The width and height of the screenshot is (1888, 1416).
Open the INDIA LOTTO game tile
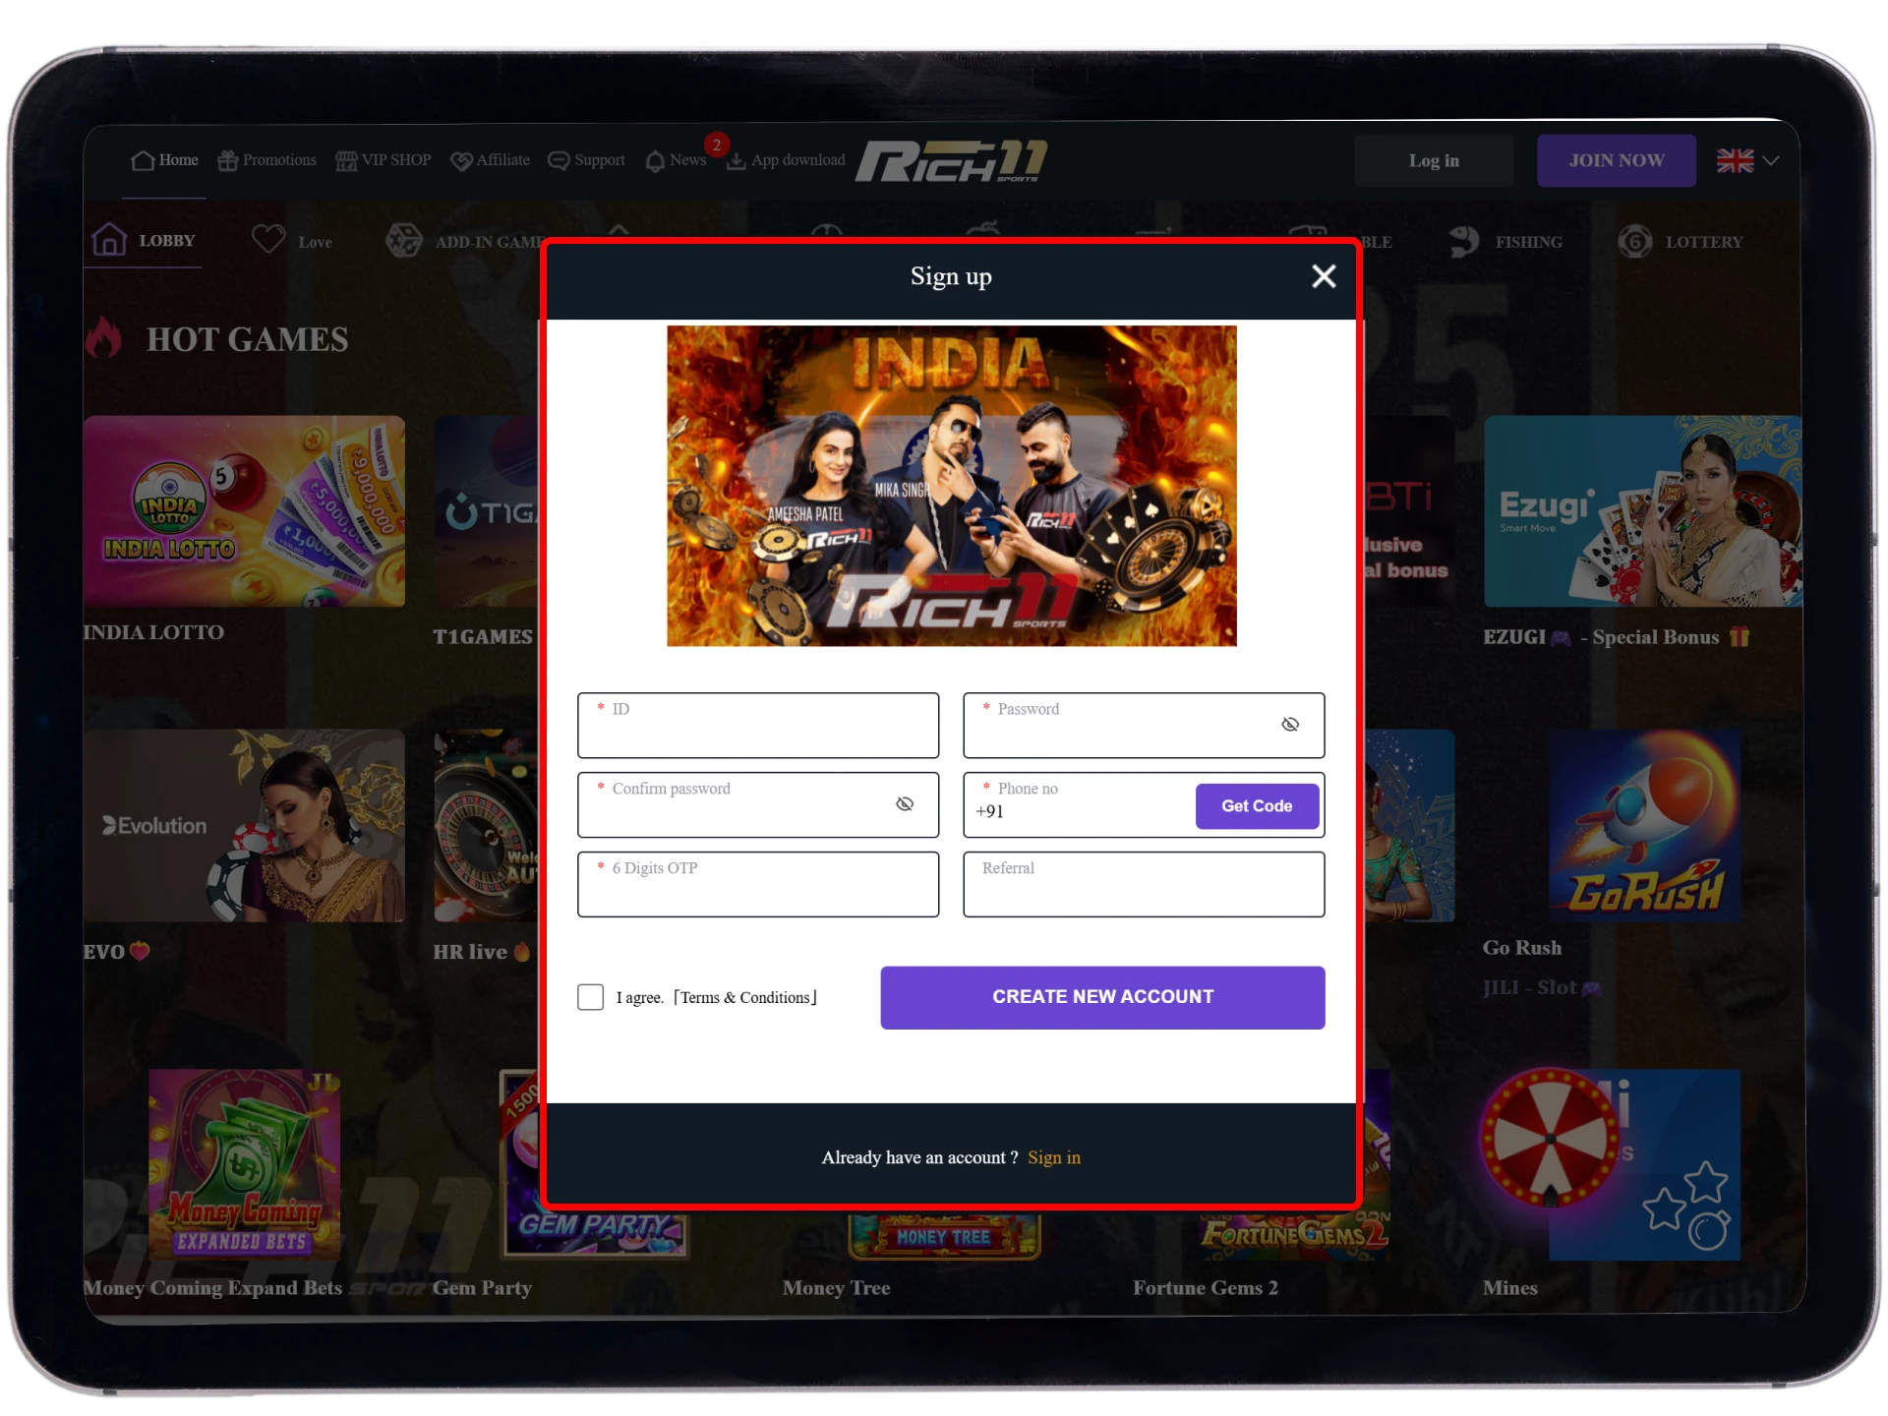(244, 511)
